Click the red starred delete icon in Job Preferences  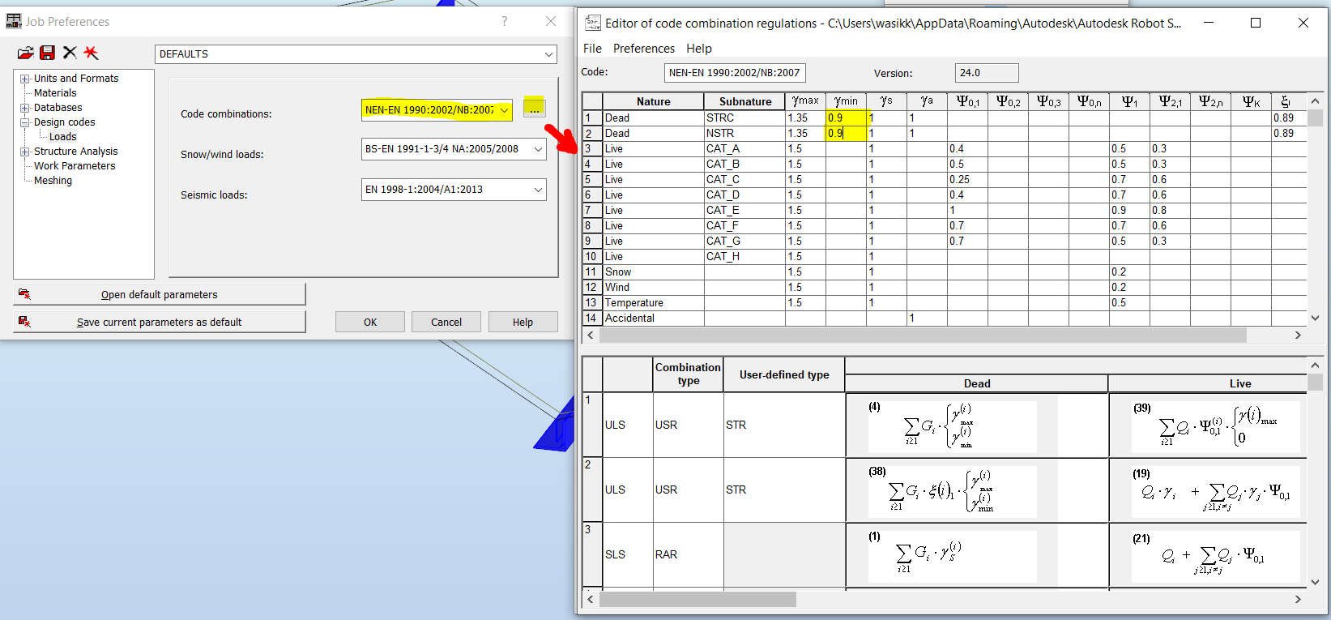point(91,53)
